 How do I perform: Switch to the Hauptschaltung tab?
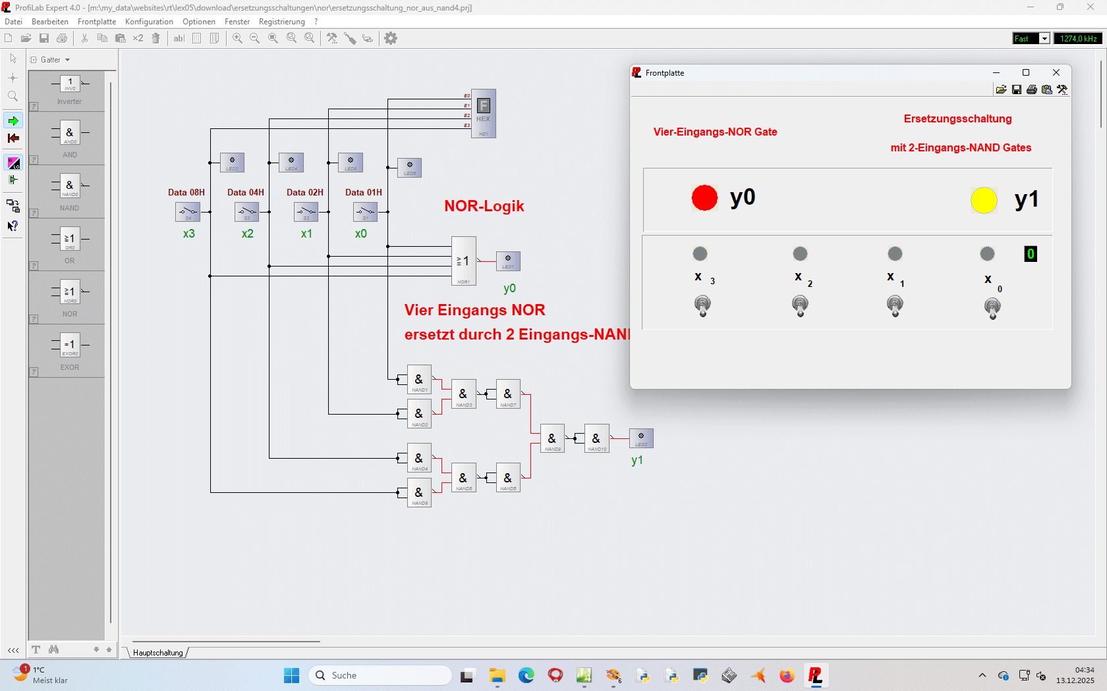158,653
